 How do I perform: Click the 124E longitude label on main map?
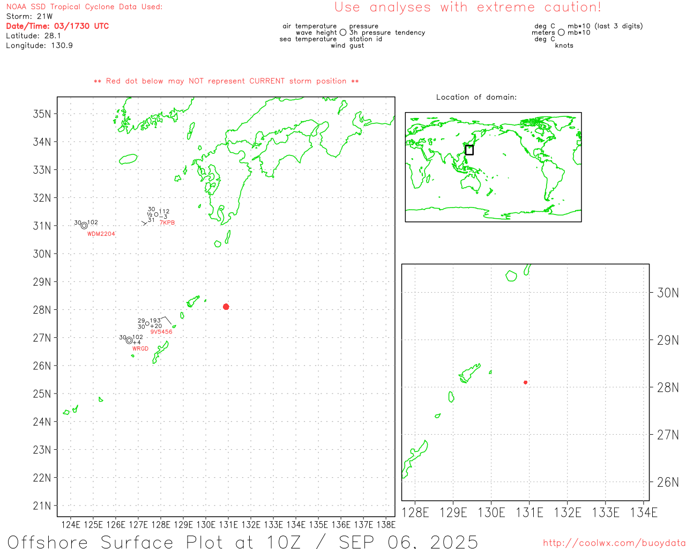coord(71,524)
